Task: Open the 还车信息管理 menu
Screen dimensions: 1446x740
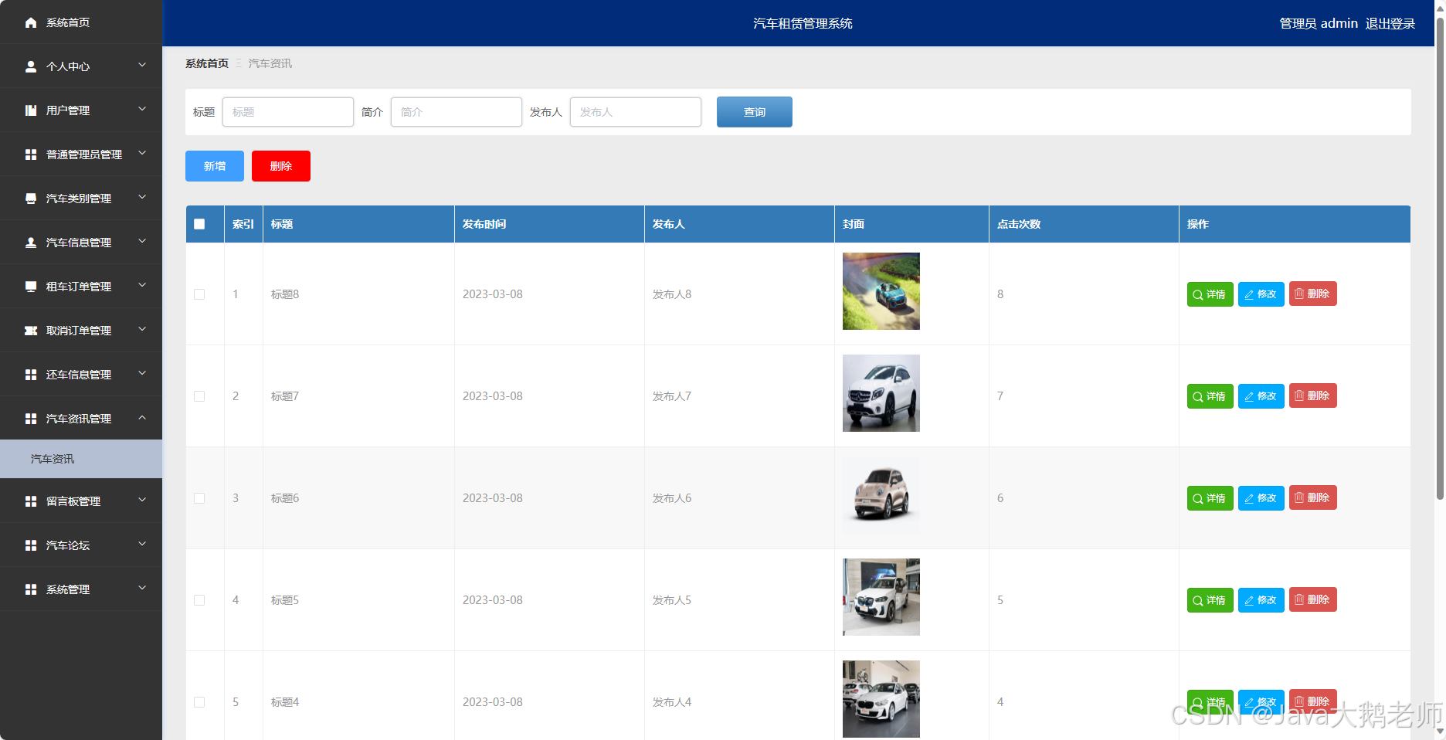Action: click(81, 375)
